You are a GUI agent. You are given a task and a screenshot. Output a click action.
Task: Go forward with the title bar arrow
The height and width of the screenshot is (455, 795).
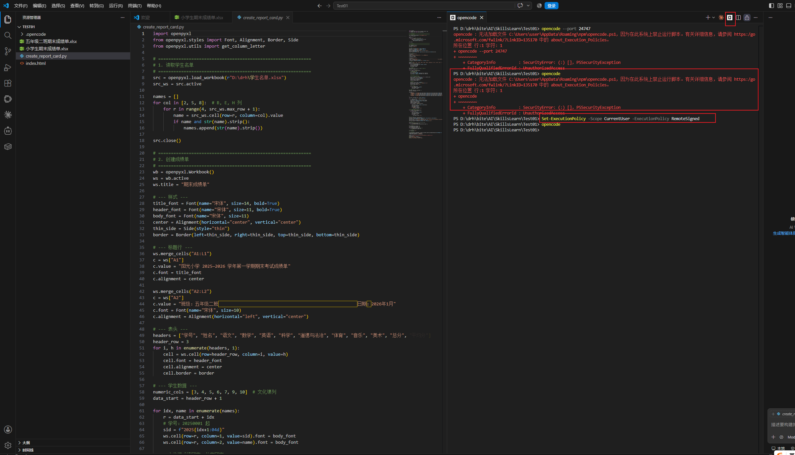(x=328, y=6)
